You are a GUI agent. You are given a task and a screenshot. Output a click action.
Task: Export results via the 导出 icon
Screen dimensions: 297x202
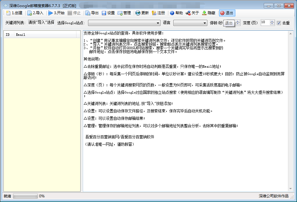87,13
